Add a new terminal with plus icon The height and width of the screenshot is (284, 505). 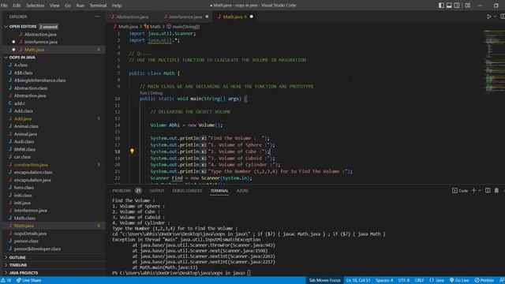(473, 191)
